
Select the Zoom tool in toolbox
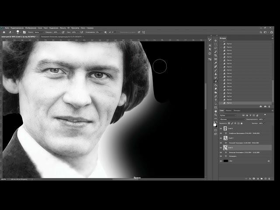pos(216,115)
